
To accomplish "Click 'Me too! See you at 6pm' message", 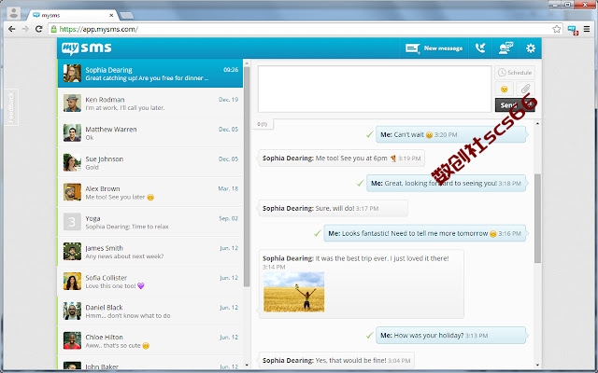I will pyautogui.click(x=341, y=158).
